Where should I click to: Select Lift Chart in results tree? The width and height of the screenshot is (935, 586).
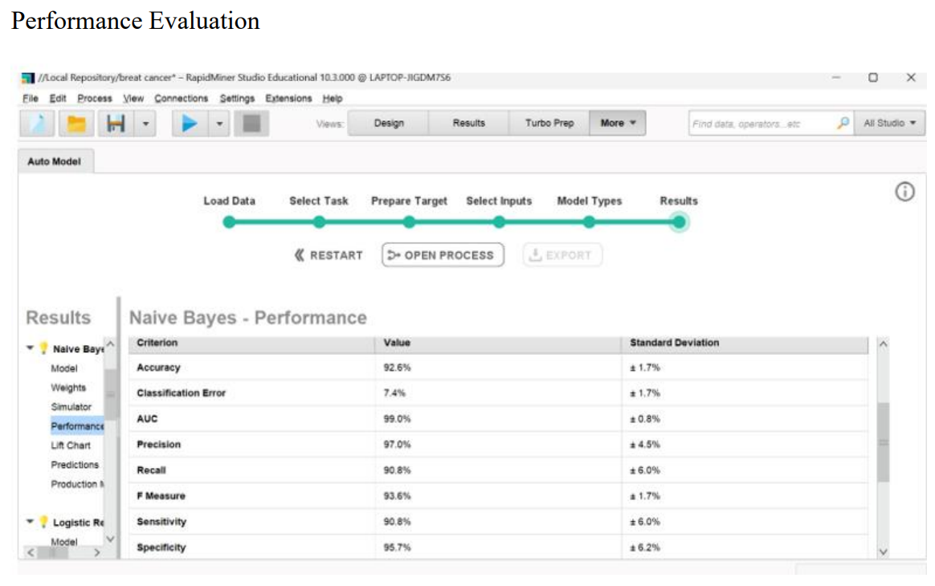coord(71,446)
